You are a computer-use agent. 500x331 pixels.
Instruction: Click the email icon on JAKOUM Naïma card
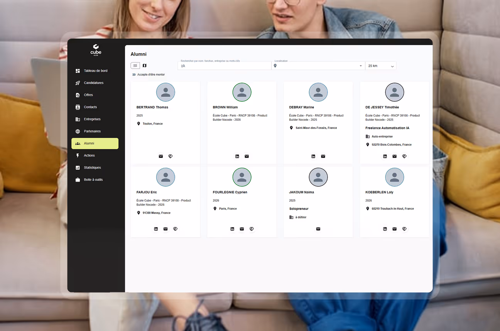pos(318,229)
